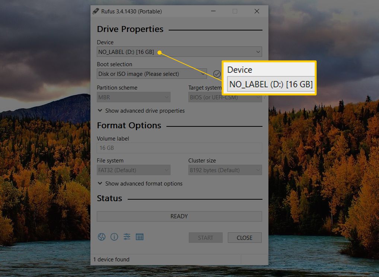The width and height of the screenshot is (379, 277).
Task: Open the Boot selection dropdown
Action: (x=152, y=74)
